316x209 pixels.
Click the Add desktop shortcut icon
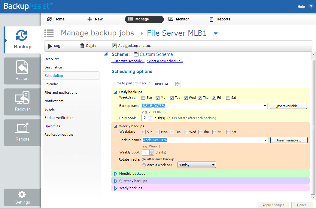coord(114,46)
